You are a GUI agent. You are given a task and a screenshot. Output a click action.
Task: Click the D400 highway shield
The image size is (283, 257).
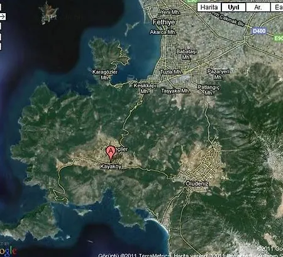(x=259, y=31)
